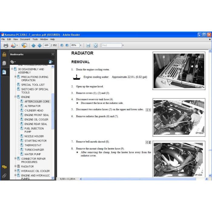Select ENGINE REAR SEAL bookmark

pos(36,124)
